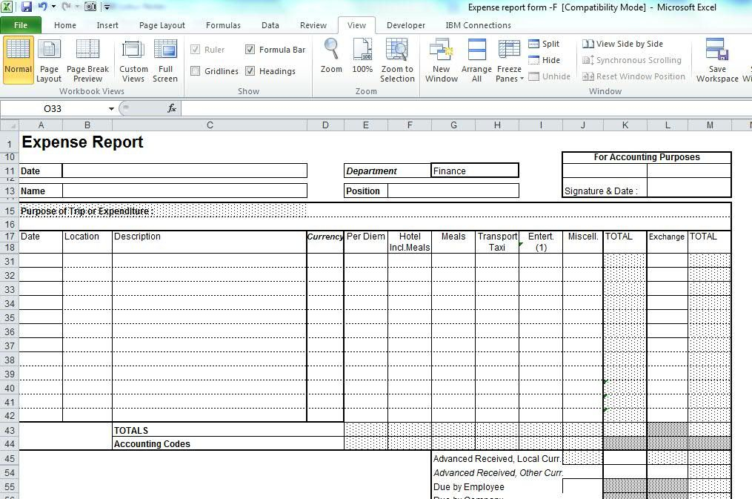Save the workbook from quick access toolbar
Viewport: 752px width, 499px height.
(x=27, y=7)
